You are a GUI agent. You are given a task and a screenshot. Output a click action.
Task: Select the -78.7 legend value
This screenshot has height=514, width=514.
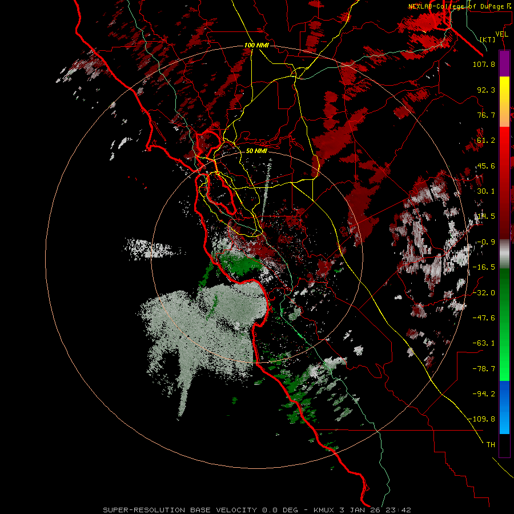coord(484,369)
